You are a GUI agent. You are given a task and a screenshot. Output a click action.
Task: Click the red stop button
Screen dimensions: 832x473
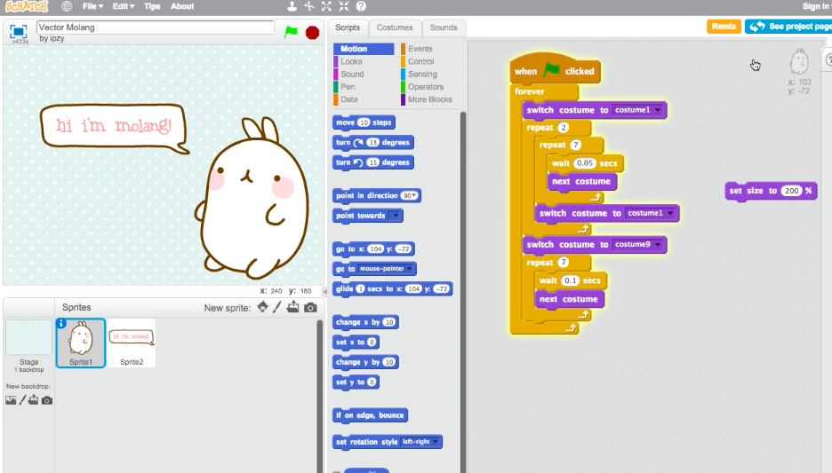[x=313, y=32]
